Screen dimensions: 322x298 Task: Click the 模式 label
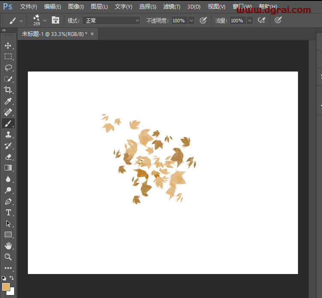(73, 21)
